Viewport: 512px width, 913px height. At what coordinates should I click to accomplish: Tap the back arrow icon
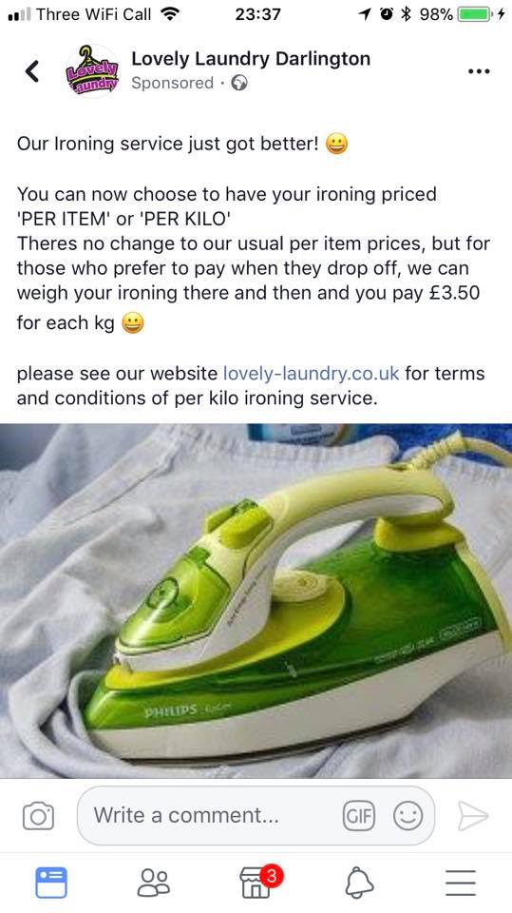32,71
